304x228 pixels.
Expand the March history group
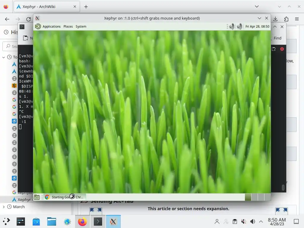[4, 207]
